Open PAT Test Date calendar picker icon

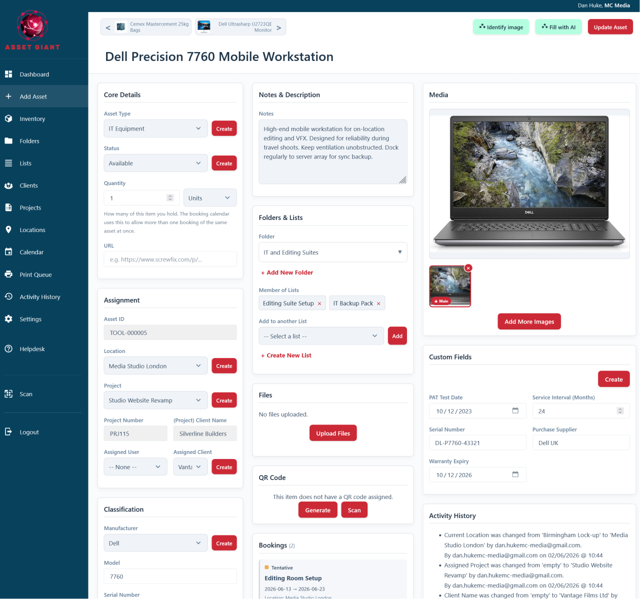515,410
